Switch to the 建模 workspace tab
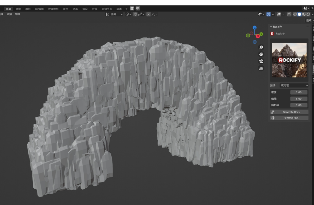 pyautogui.click(x=18, y=9)
